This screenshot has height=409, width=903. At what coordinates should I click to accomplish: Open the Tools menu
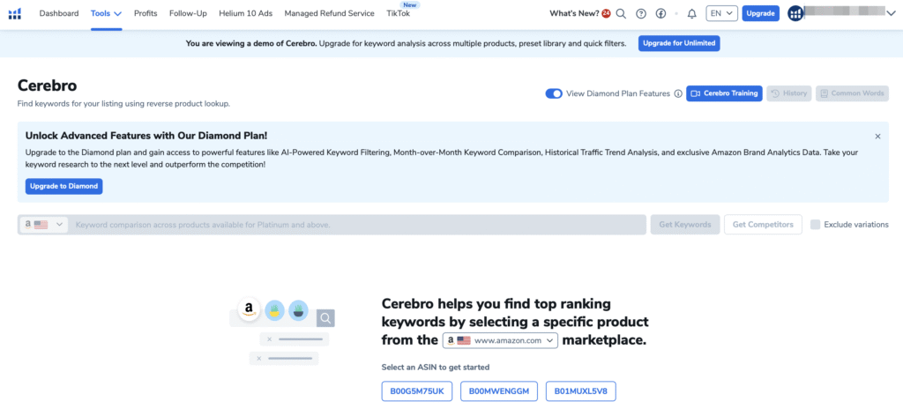(x=106, y=13)
